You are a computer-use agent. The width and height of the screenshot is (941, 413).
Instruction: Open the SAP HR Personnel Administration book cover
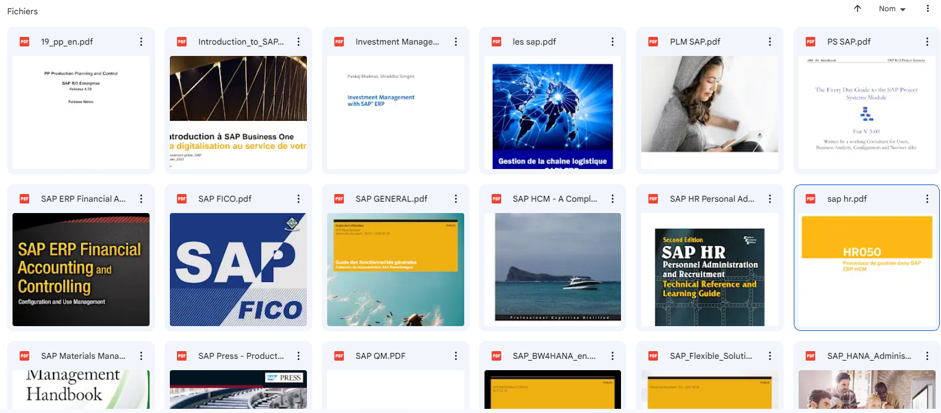pyautogui.click(x=709, y=277)
